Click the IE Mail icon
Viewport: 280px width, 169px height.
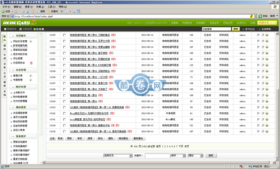point(68,11)
